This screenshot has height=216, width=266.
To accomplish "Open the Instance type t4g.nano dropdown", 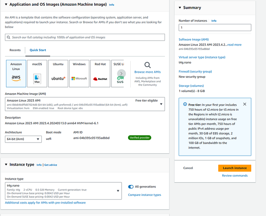I will [118, 191].
